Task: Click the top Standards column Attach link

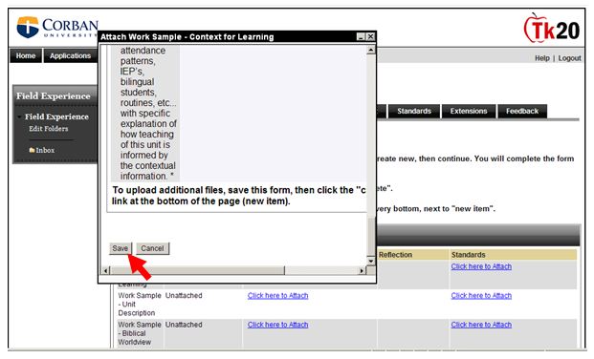Action: pos(481,266)
